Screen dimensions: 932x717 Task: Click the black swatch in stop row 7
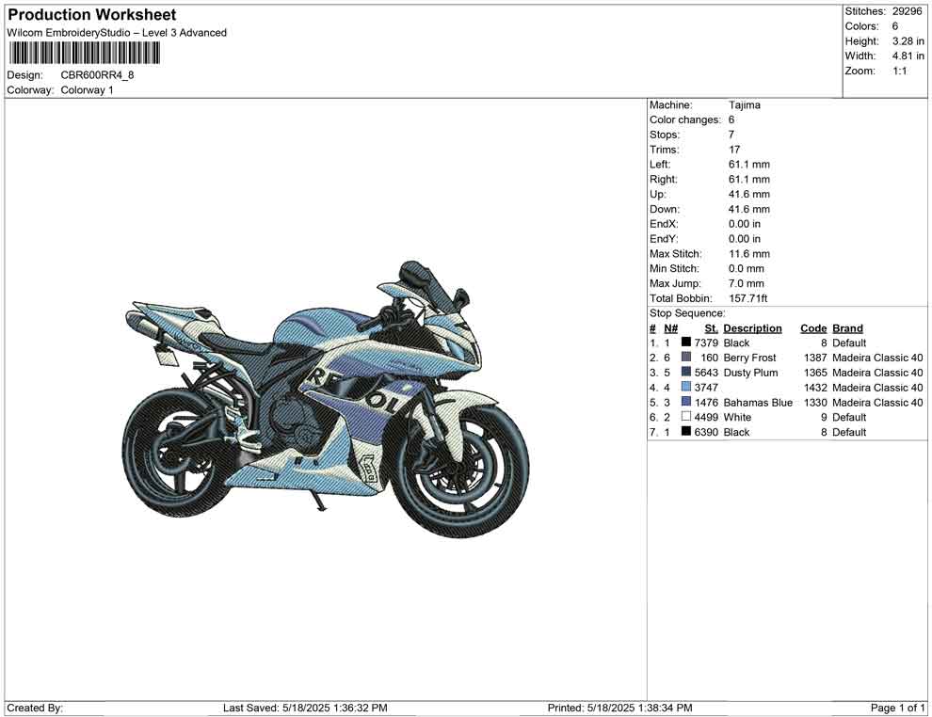[686, 431]
